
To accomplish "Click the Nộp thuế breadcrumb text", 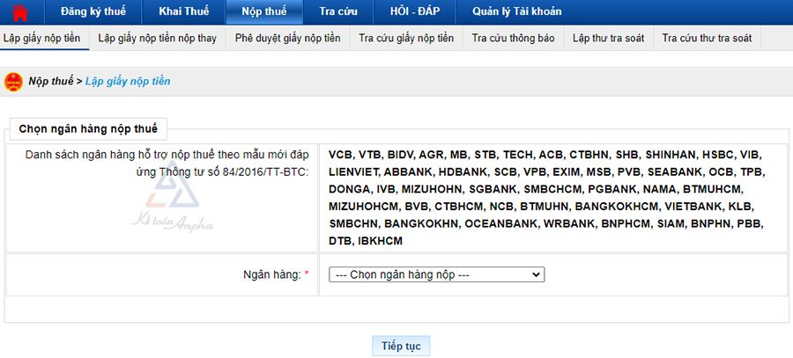I will point(51,81).
